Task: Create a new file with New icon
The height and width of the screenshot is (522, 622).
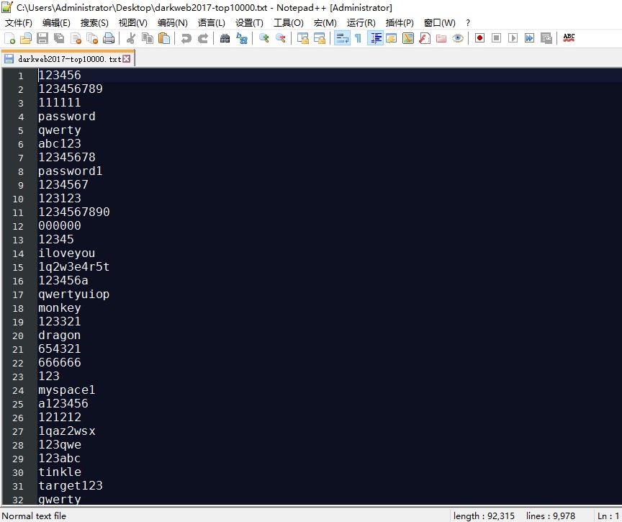Action: pos(9,38)
